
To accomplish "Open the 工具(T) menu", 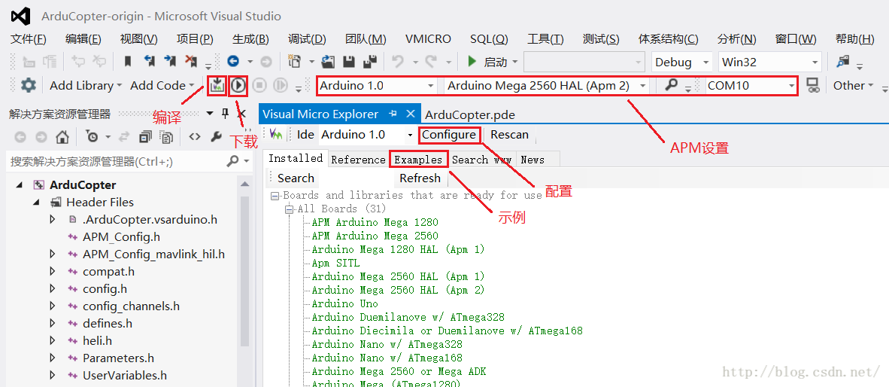I will [545, 39].
